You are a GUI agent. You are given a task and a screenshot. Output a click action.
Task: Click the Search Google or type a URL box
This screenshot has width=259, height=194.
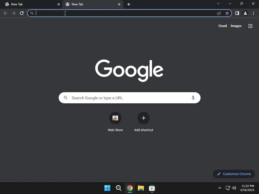coord(129,98)
